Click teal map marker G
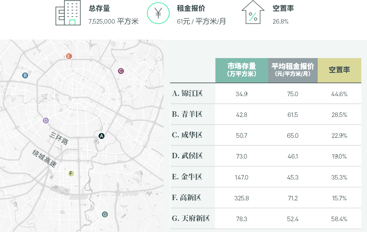Screen dimensions: 367x232 pos(105,214)
